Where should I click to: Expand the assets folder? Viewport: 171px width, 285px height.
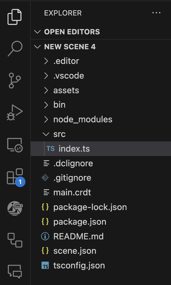pyautogui.click(x=66, y=90)
